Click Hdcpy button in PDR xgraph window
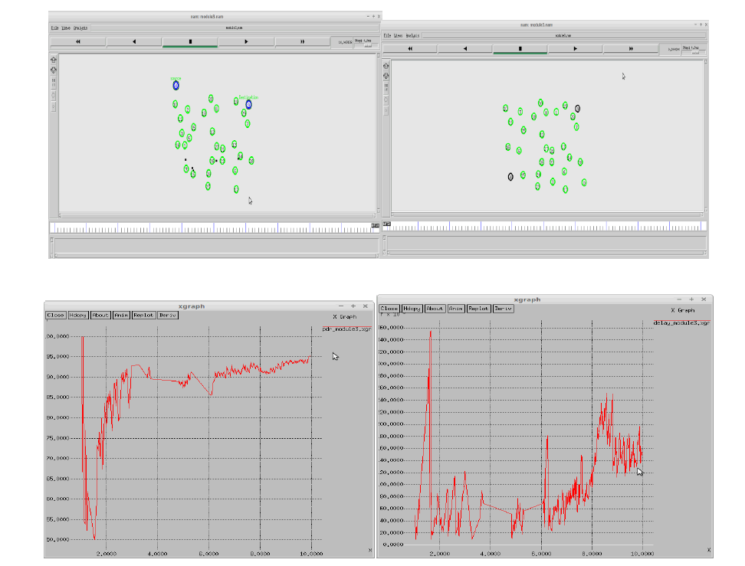Screen dimensions: 745x566 (x=78, y=315)
